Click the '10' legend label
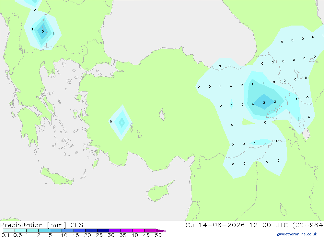This screenshot has height=237, width=324. [64, 235]
